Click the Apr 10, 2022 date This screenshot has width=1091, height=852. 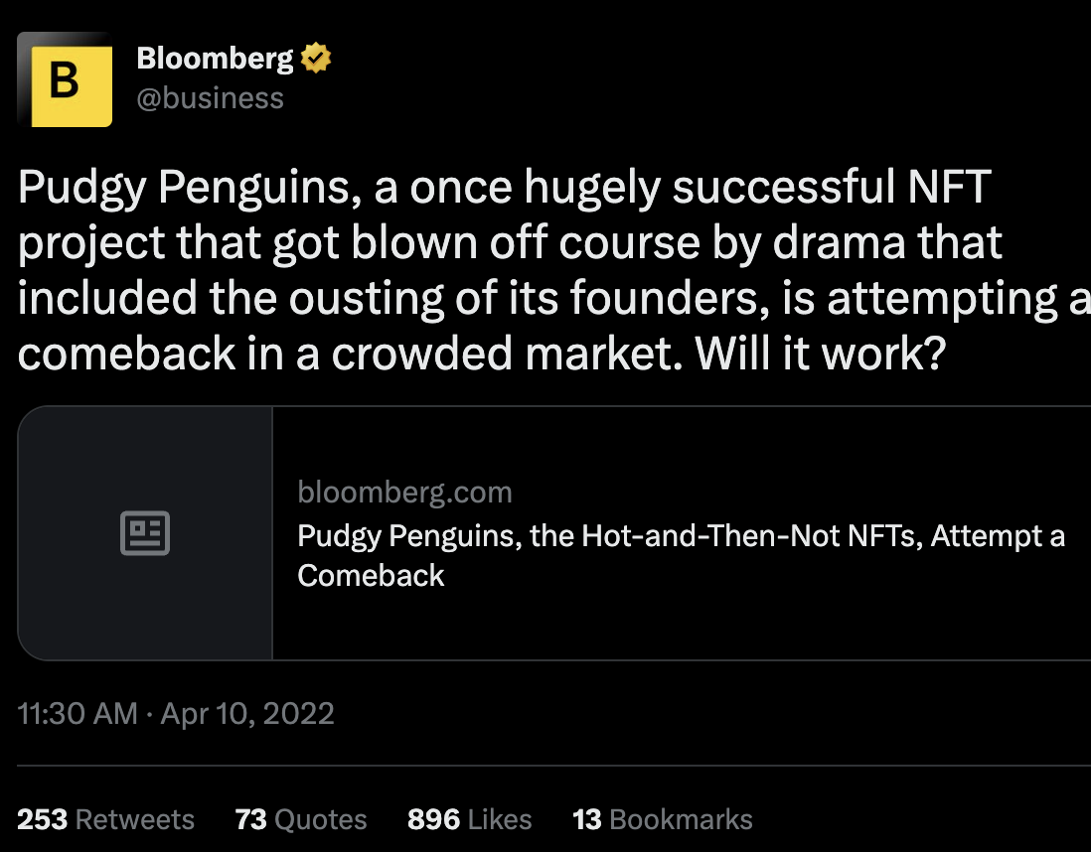(x=247, y=714)
